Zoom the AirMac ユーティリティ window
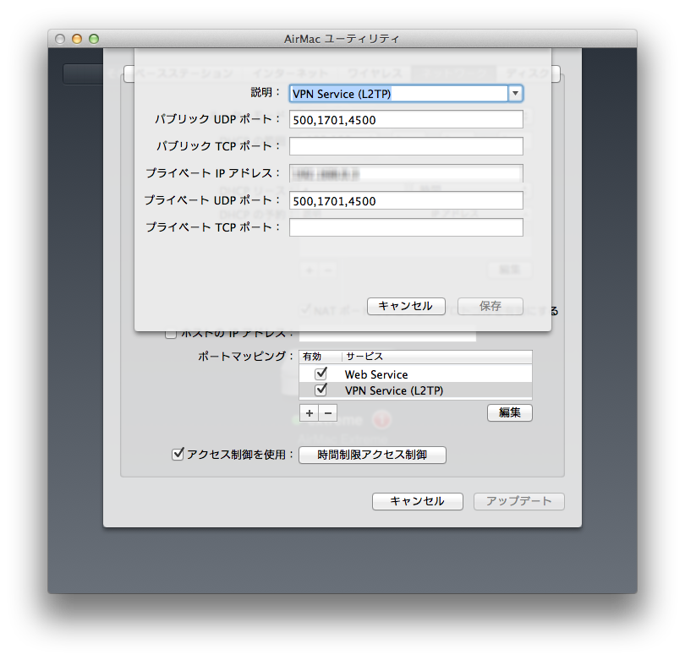This screenshot has height=660, width=685. coord(94,39)
